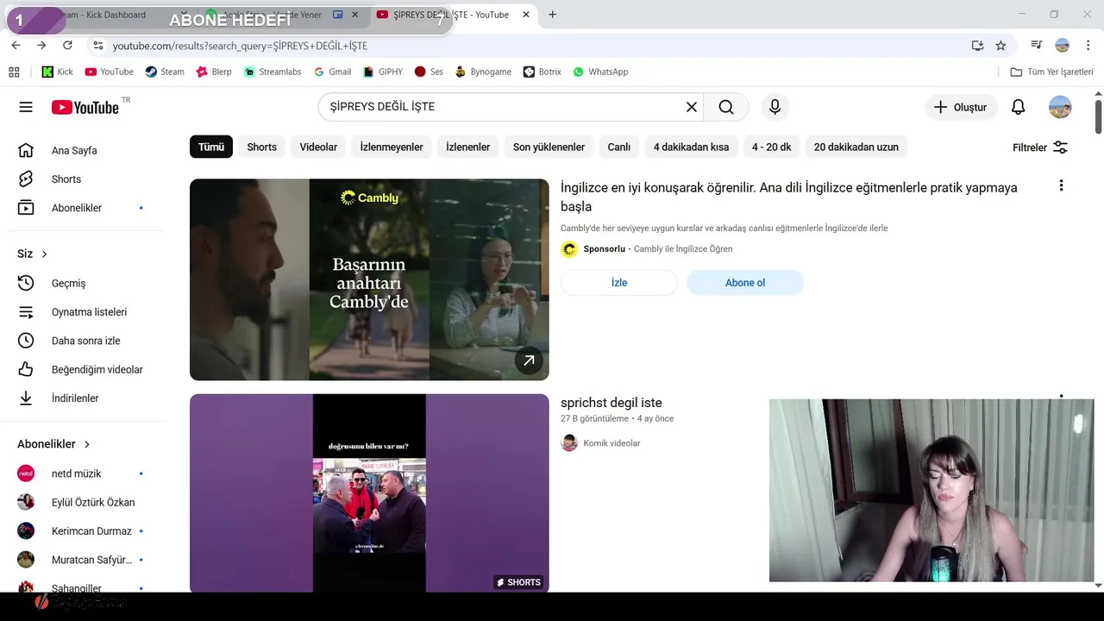Select the İzlenmeyenler filter chip
Screen dimensions: 1104x621
click(x=392, y=147)
